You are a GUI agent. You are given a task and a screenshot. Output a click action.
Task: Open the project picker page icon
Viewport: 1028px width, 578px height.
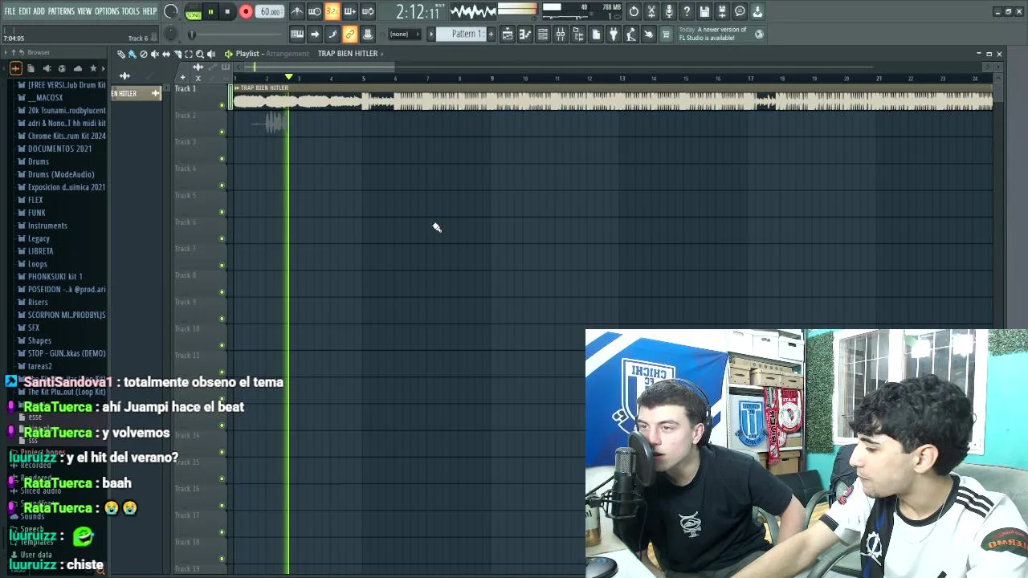click(x=596, y=34)
